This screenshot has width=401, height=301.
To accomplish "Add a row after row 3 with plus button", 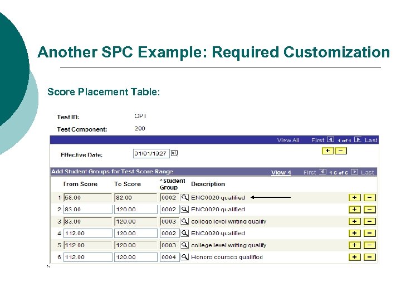I will coord(354,221).
